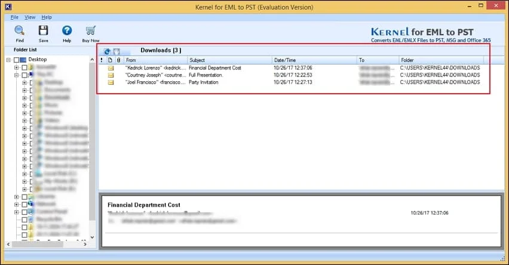Sort emails by the Folder column header

point(441,60)
